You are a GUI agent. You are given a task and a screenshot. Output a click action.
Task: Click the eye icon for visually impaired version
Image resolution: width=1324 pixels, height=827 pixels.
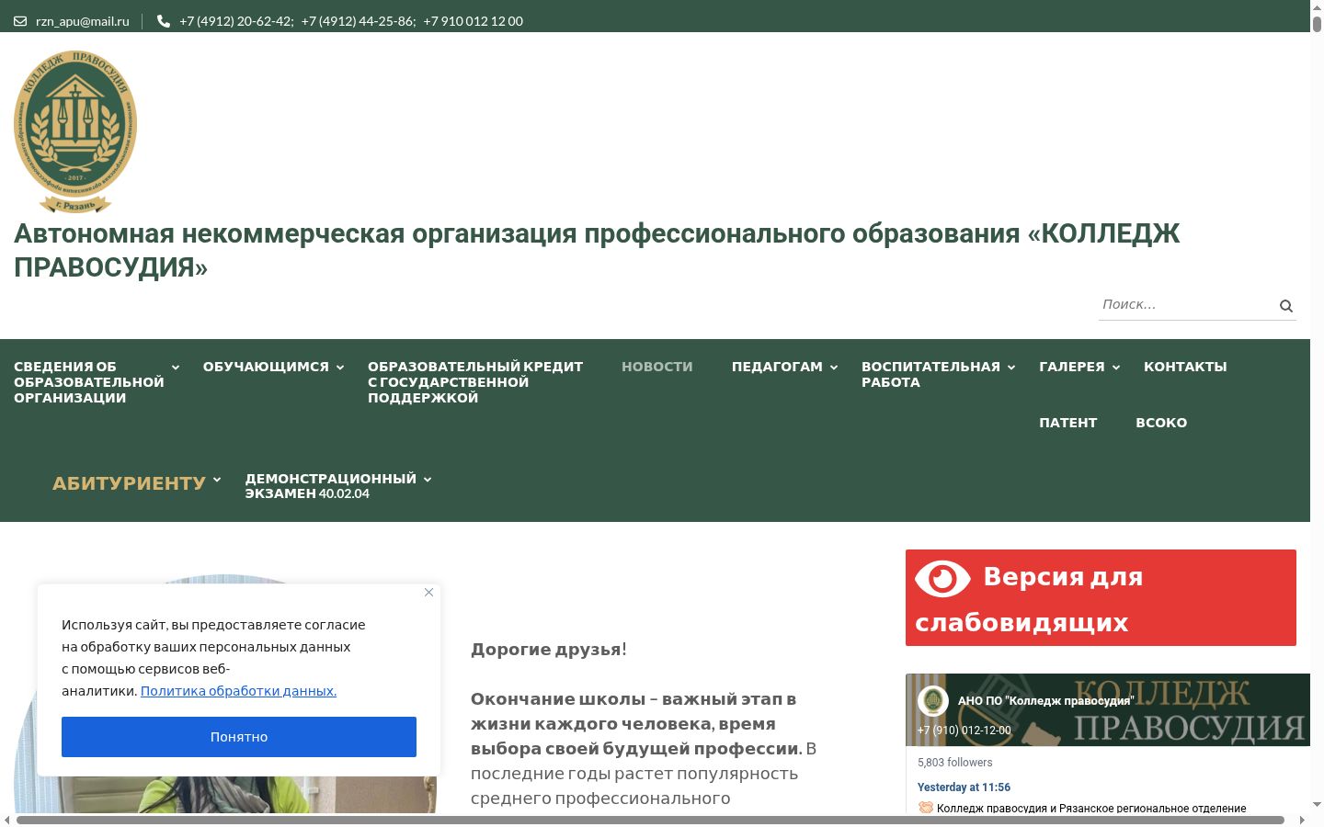(x=942, y=579)
